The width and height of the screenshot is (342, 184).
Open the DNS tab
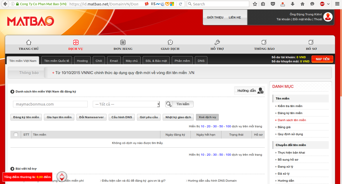click(201, 61)
